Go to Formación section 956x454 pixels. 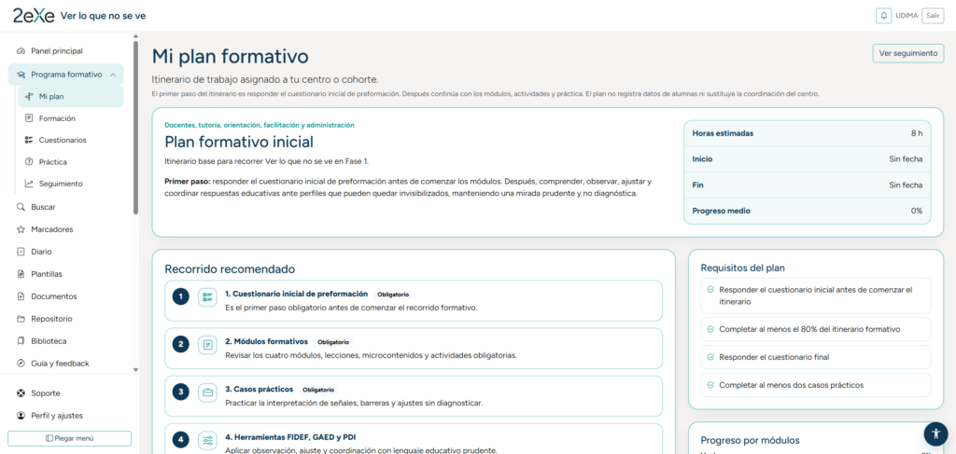coord(70,118)
